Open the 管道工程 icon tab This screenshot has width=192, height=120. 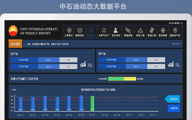coord(151,32)
